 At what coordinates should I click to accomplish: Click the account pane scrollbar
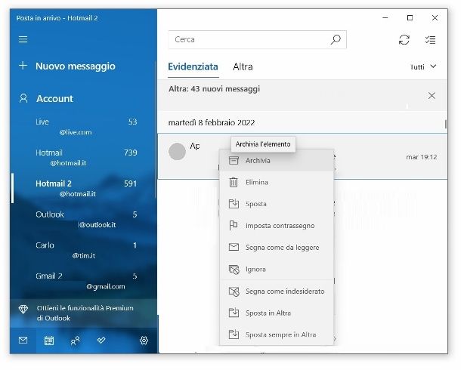click(x=155, y=129)
